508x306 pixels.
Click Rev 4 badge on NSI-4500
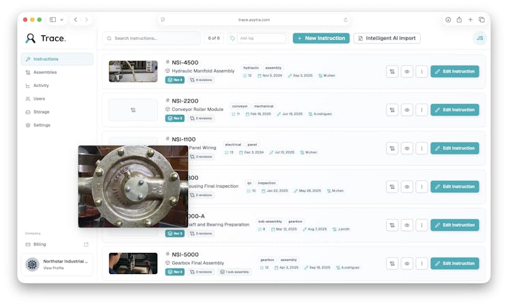point(175,80)
